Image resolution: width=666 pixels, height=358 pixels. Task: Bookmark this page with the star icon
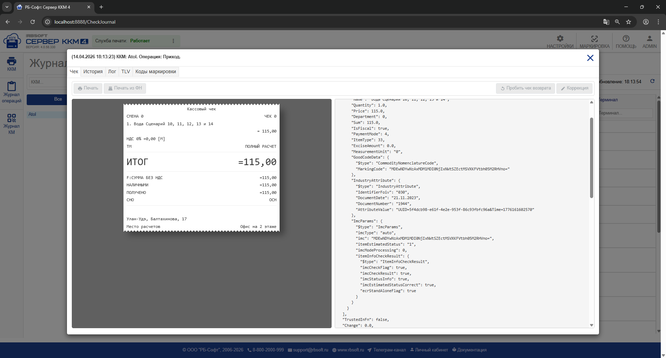click(x=629, y=22)
